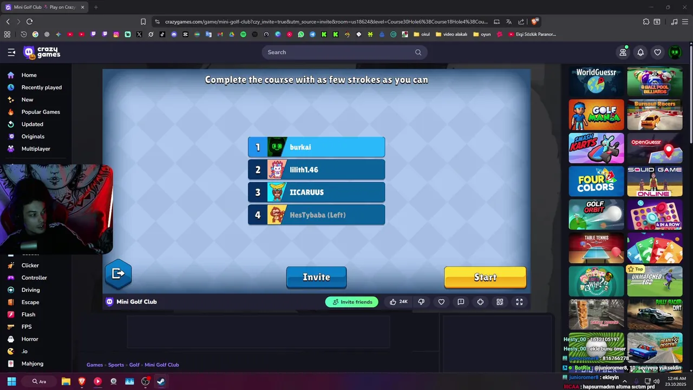Click the green Invite friends button
Screen dimensions: 693x390
(352, 302)
